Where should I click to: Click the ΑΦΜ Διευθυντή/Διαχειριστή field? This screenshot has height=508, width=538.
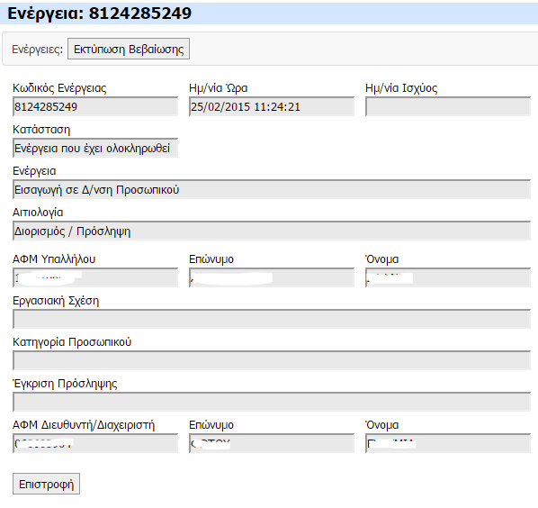95,443
